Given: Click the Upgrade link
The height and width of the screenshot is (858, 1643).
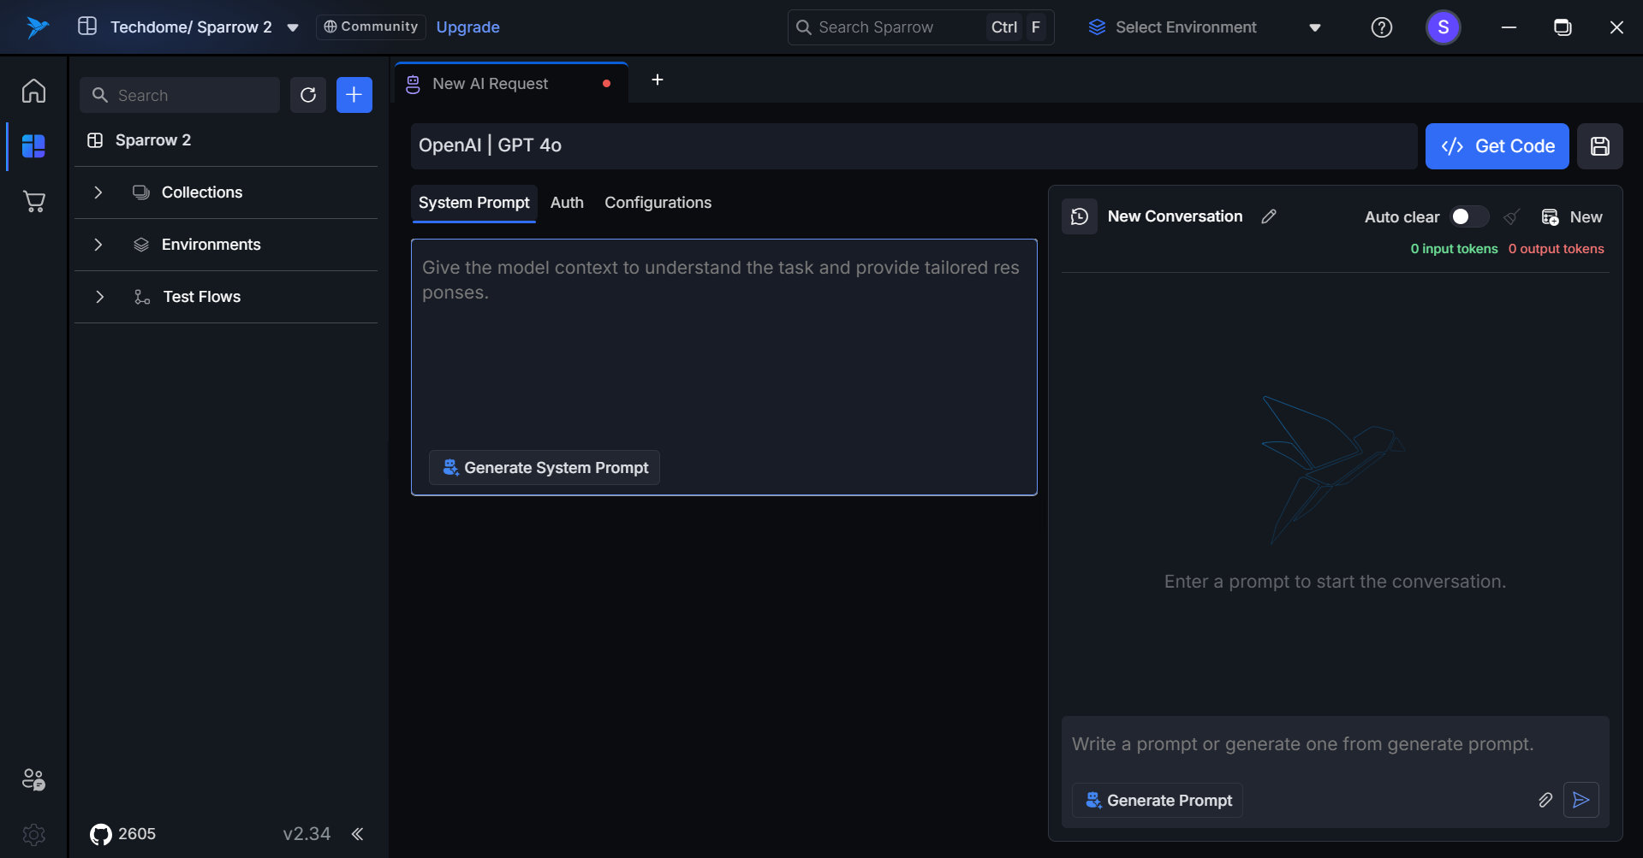Looking at the screenshot, I should (467, 27).
